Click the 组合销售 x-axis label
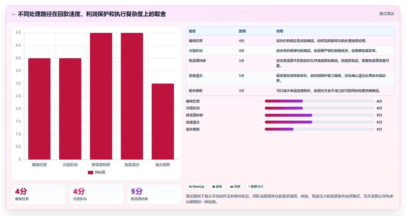This screenshot has width=406, height=216. (x=163, y=165)
